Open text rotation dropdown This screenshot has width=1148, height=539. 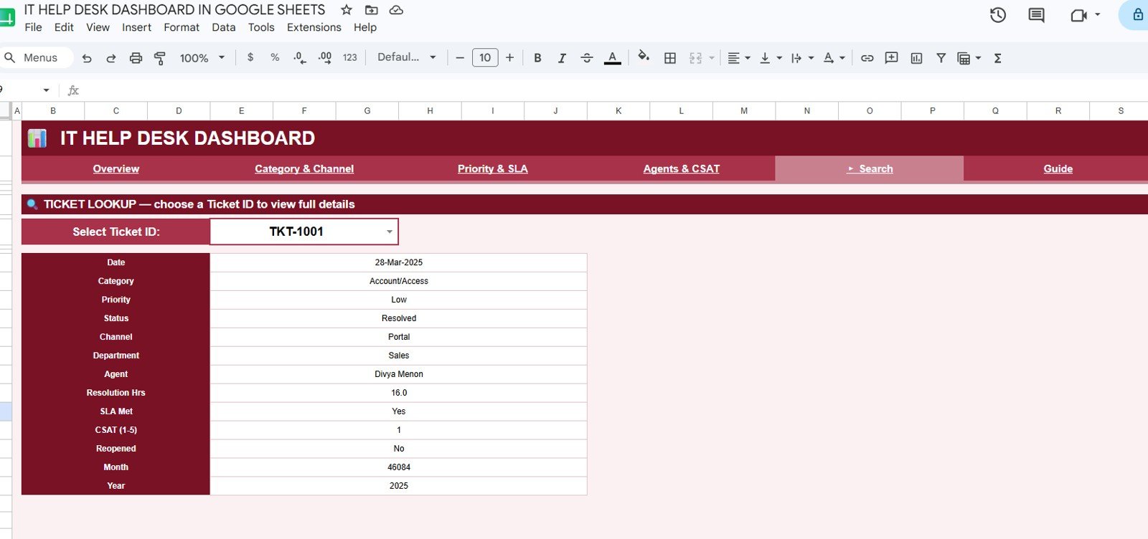click(x=834, y=58)
